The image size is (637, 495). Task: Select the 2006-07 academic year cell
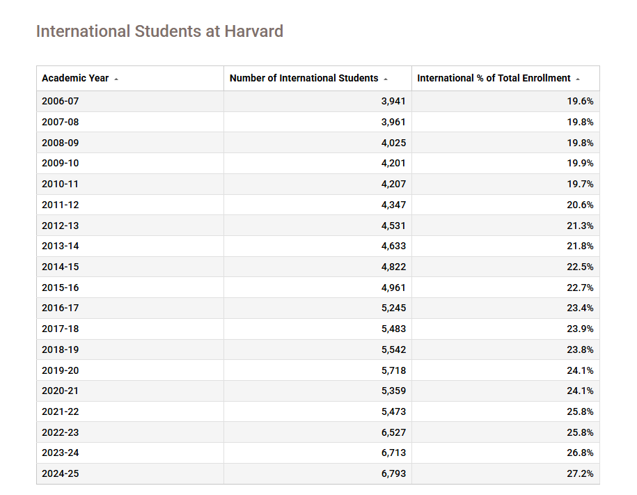pyautogui.click(x=61, y=101)
